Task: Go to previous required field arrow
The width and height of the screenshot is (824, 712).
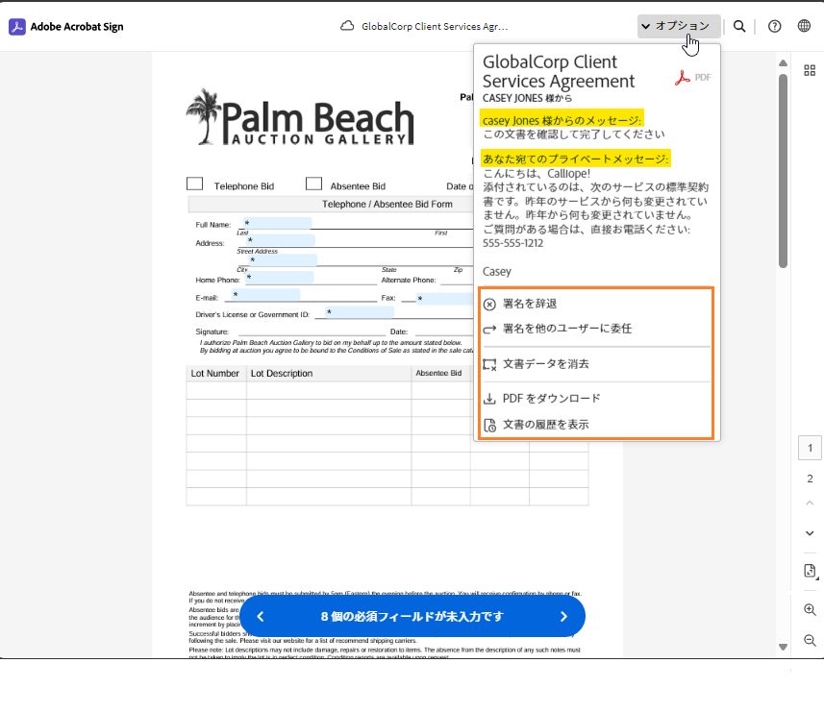Action: click(261, 617)
